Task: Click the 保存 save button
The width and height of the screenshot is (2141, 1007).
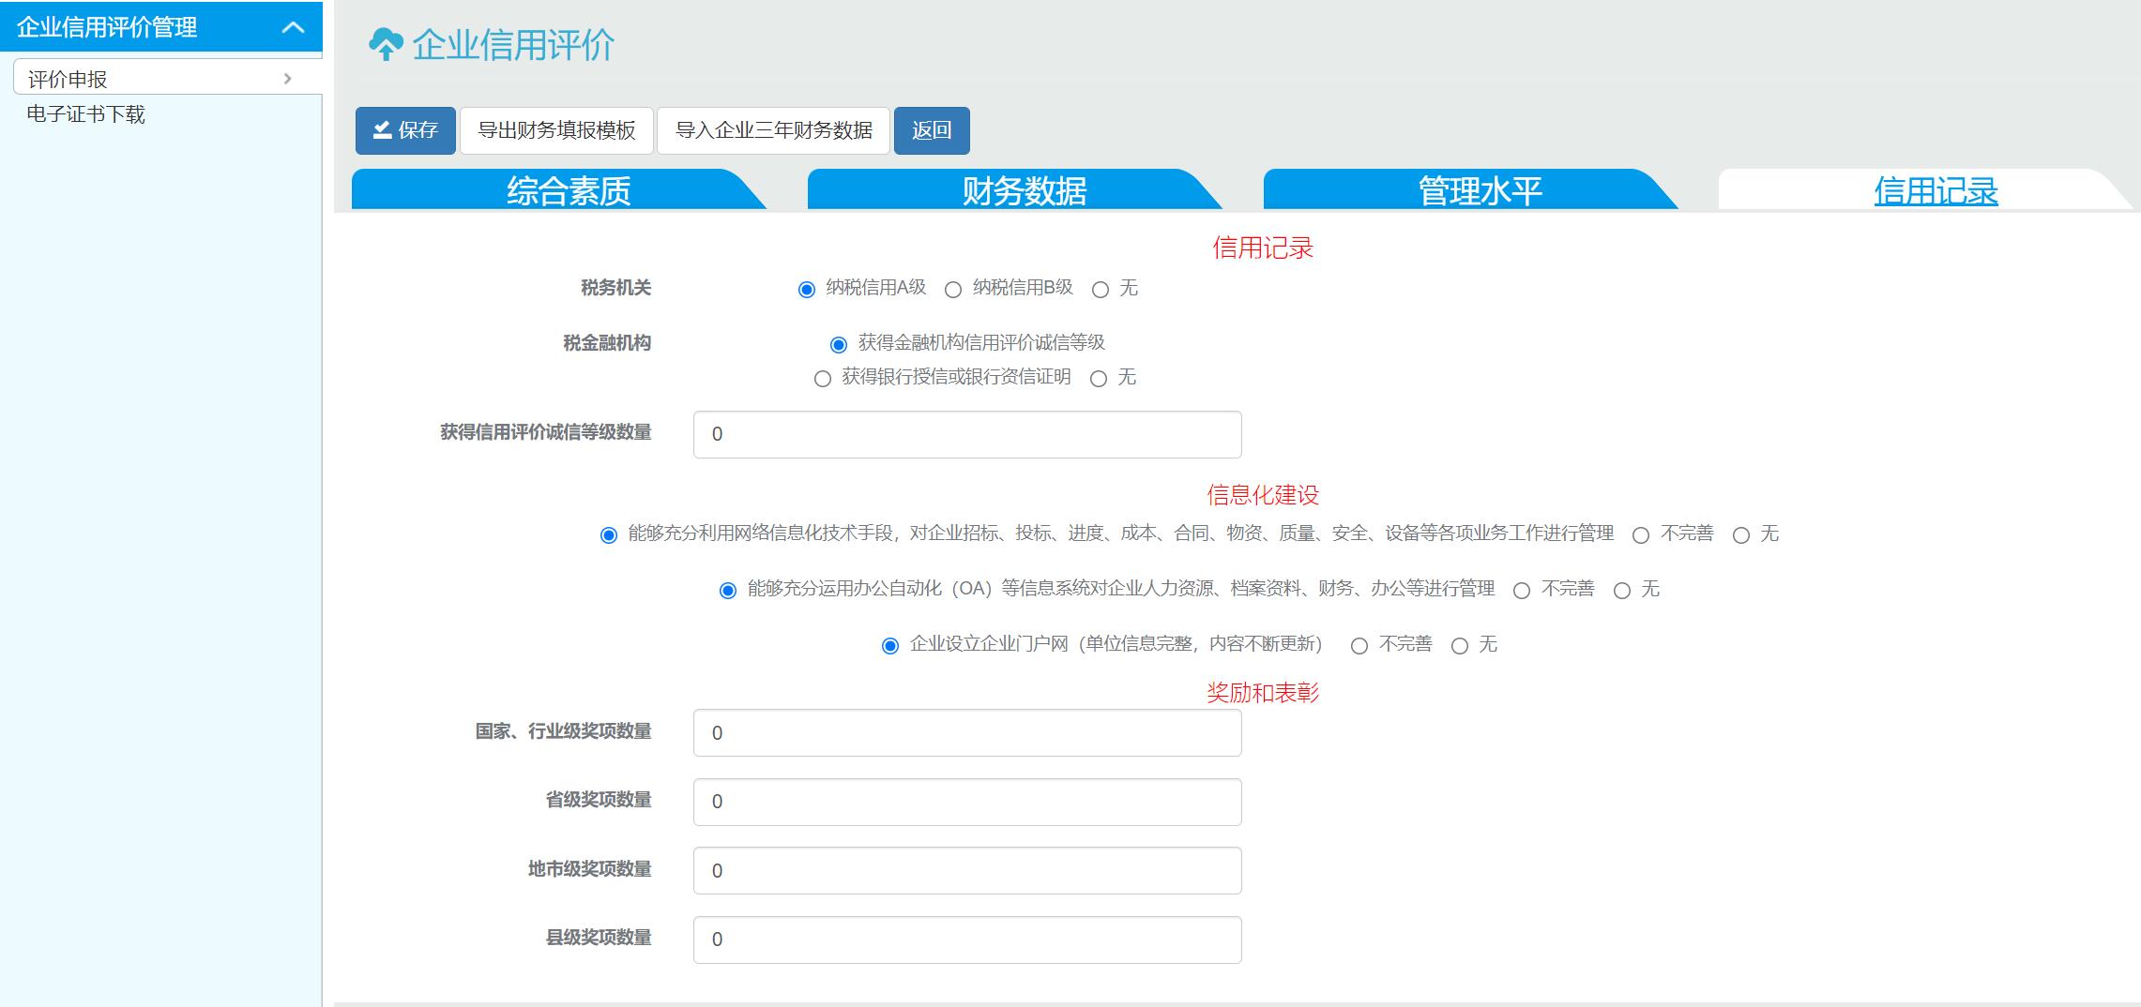Action: point(405,130)
